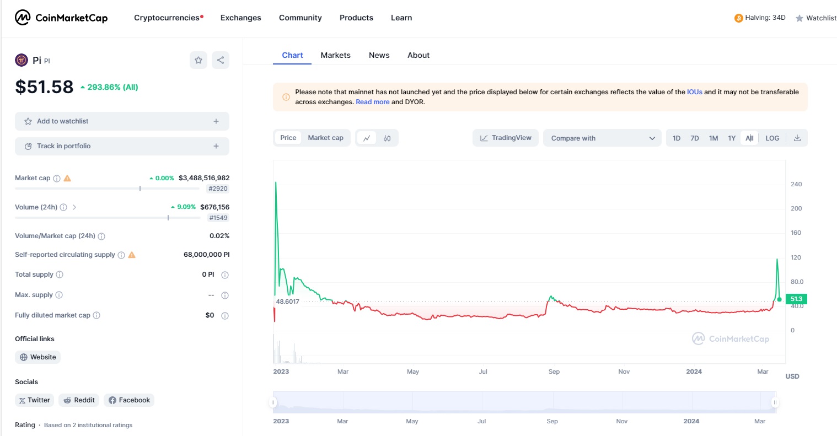The width and height of the screenshot is (837, 436).
Task: Download chart data with the download icon
Action: (797, 138)
